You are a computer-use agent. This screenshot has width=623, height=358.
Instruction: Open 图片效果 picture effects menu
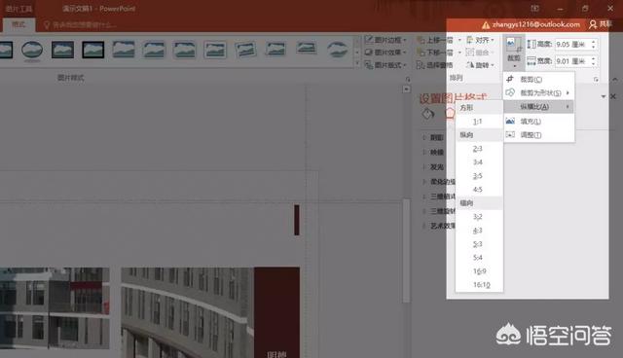click(385, 53)
